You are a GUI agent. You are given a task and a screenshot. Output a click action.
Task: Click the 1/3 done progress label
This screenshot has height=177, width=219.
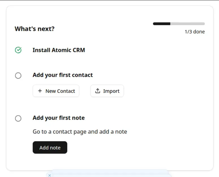click(x=195, y=32)
